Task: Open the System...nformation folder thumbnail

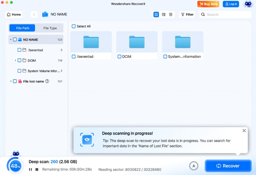Action: point(183,42)
